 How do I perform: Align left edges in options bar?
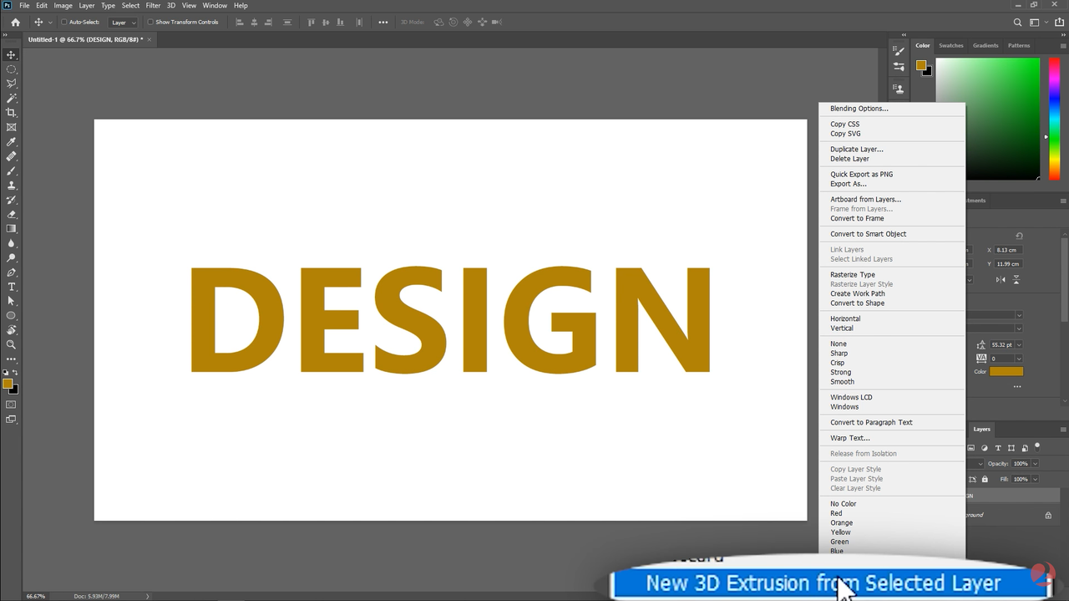click(x=240, y=23)
